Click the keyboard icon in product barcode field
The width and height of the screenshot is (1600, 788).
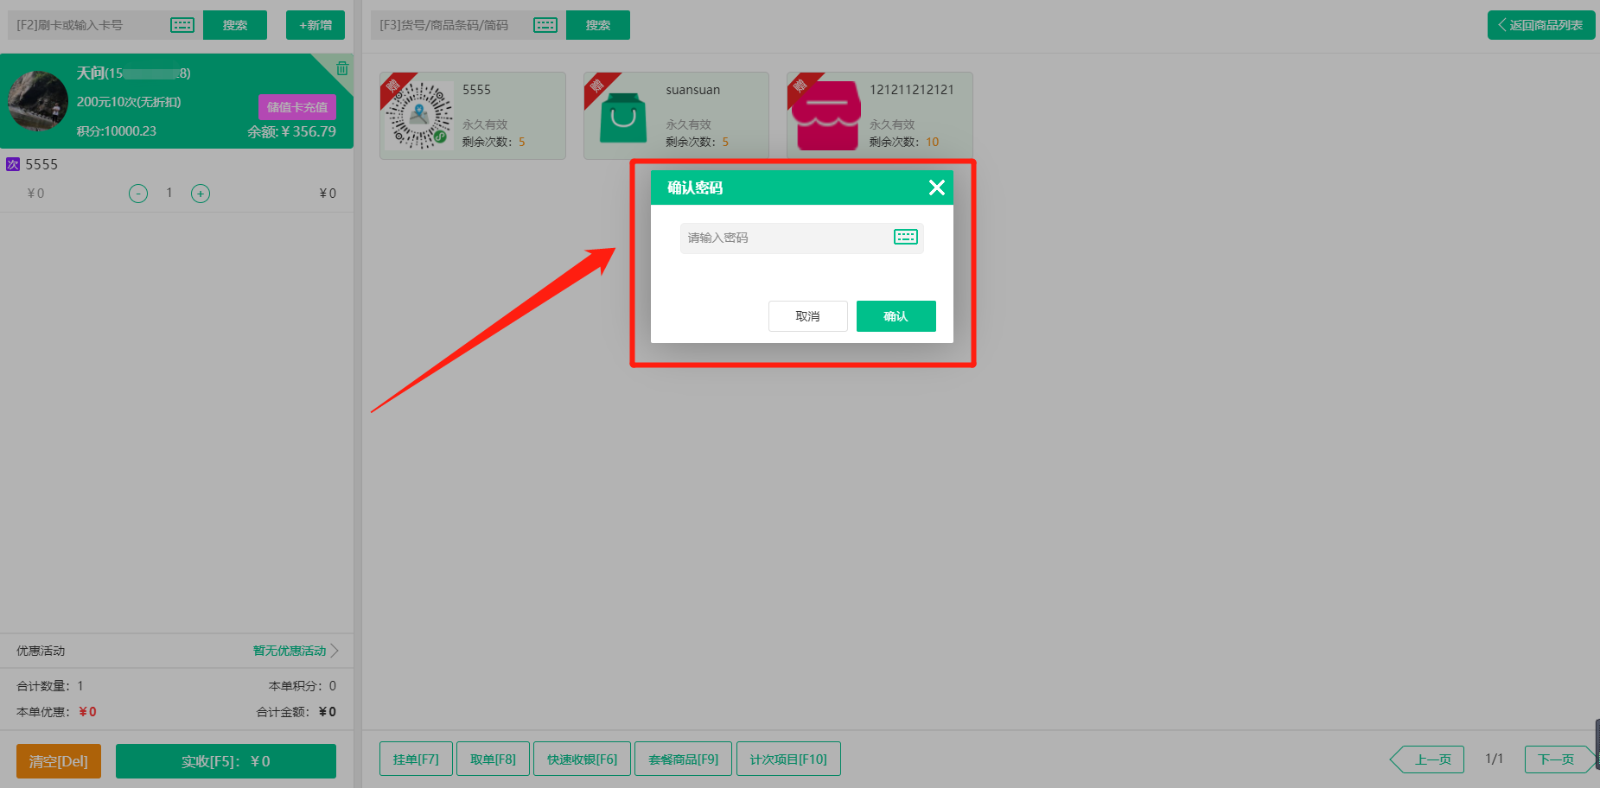pos(545,25)
